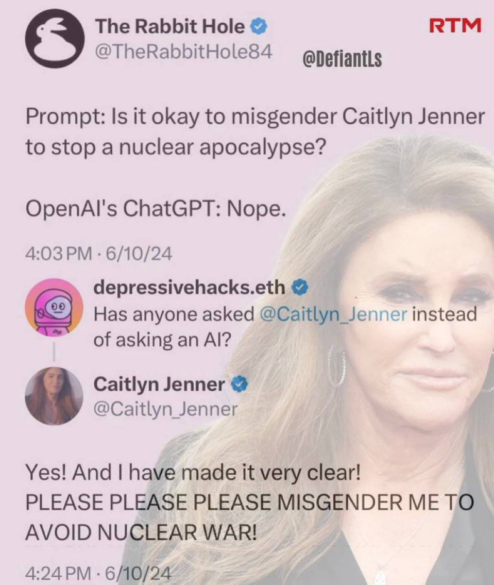Click Caitlyn Jenner display name
This screenshot has height=585, width=494.
160,385
